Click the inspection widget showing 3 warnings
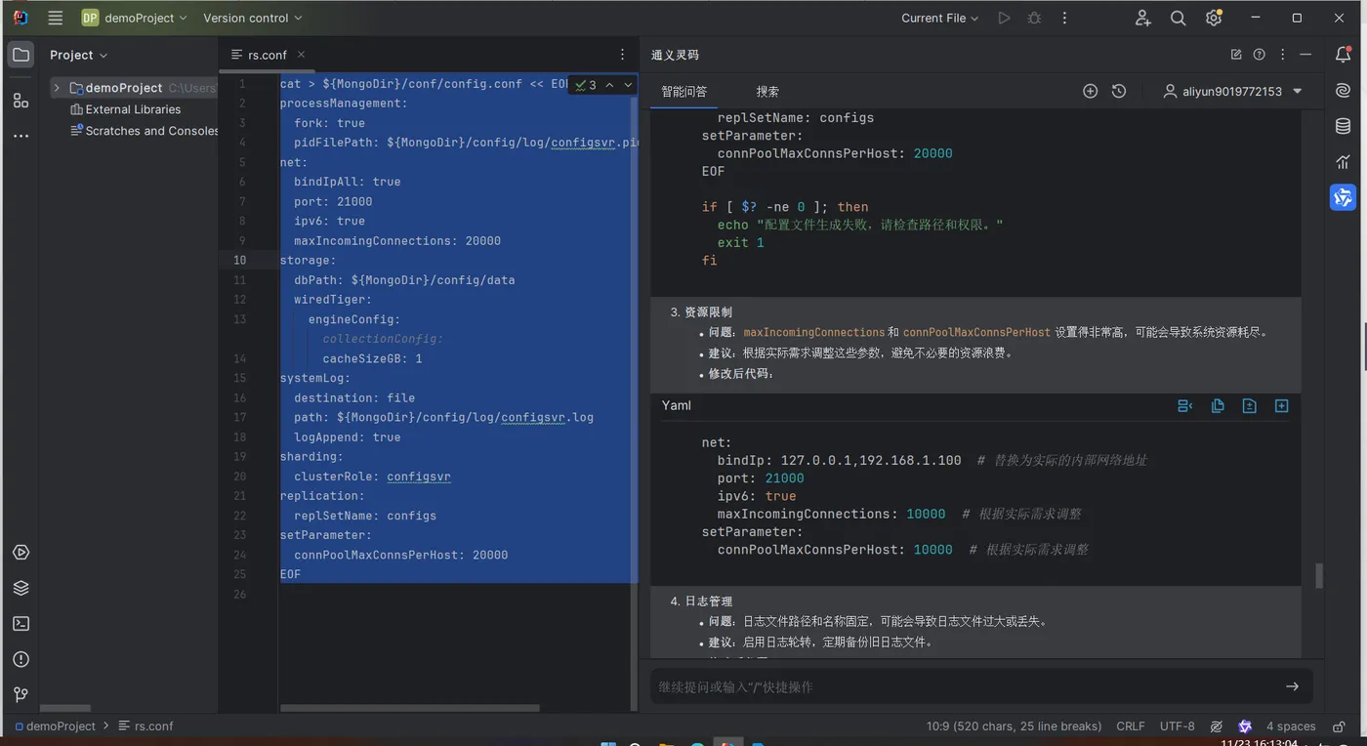 tap(586, 85)
